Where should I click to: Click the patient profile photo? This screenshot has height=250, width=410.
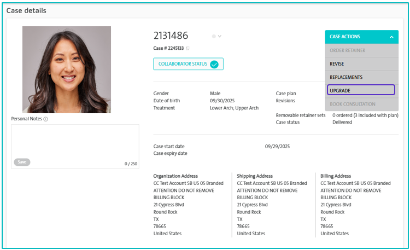pos(67,69)
